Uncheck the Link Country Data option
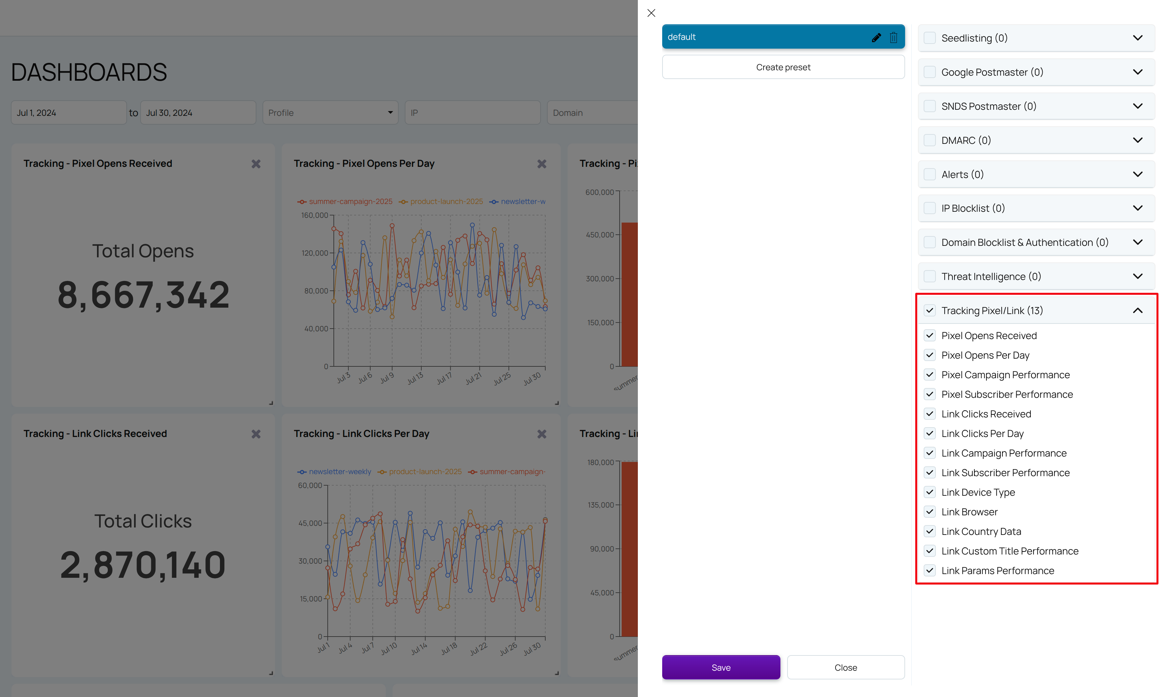Viewport: 1173px width, 697px height. click(930, 531)
